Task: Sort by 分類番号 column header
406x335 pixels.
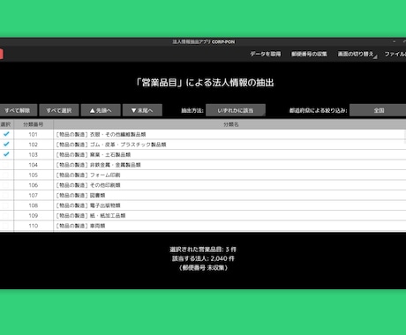Action: pos(34,124)
